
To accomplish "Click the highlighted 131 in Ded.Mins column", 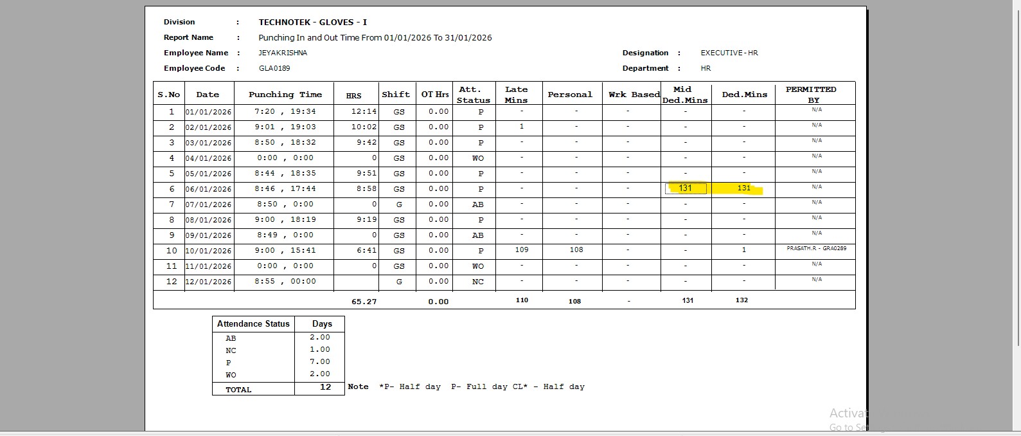I will click(x=743, y=188).
